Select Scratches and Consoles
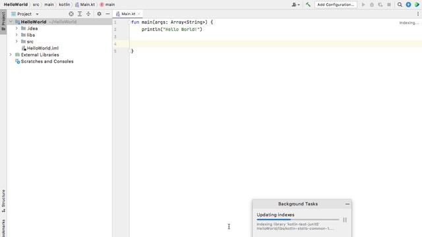The image size is (422, 237). [44, 61]
